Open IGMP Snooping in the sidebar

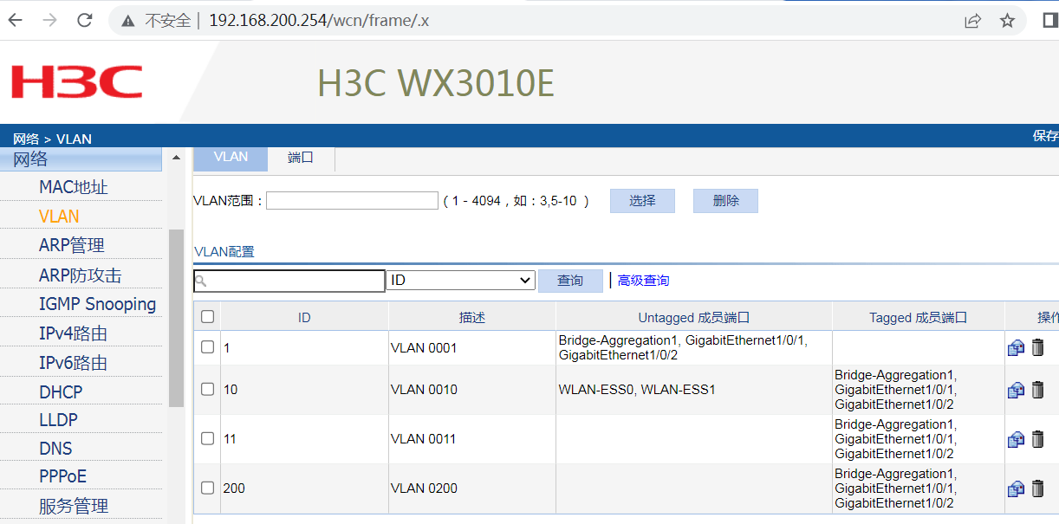[97, 304]
